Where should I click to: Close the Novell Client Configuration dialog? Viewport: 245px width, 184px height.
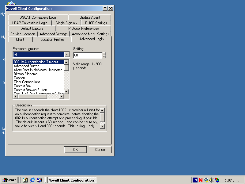[111, 9]
